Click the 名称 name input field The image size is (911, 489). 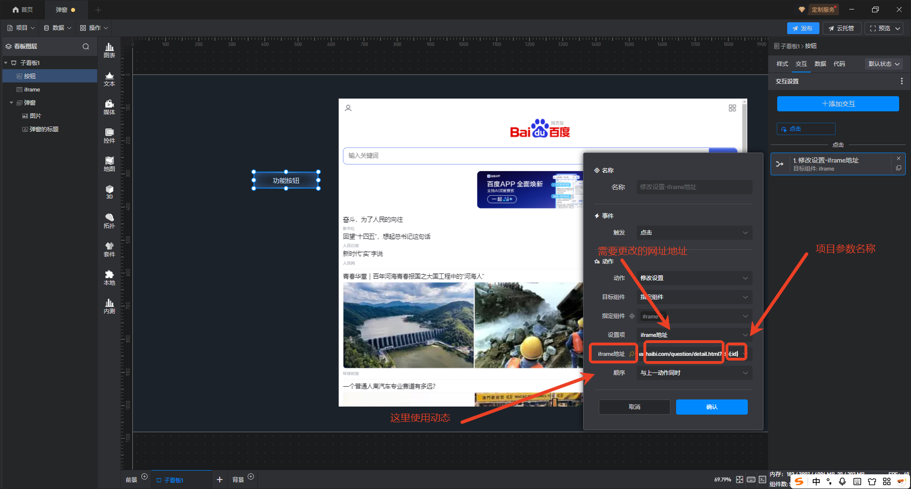pyautogui.click(x=694, y=187)
